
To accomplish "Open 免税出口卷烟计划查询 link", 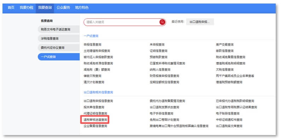I will pyautogui.click(x=164, y=120).
